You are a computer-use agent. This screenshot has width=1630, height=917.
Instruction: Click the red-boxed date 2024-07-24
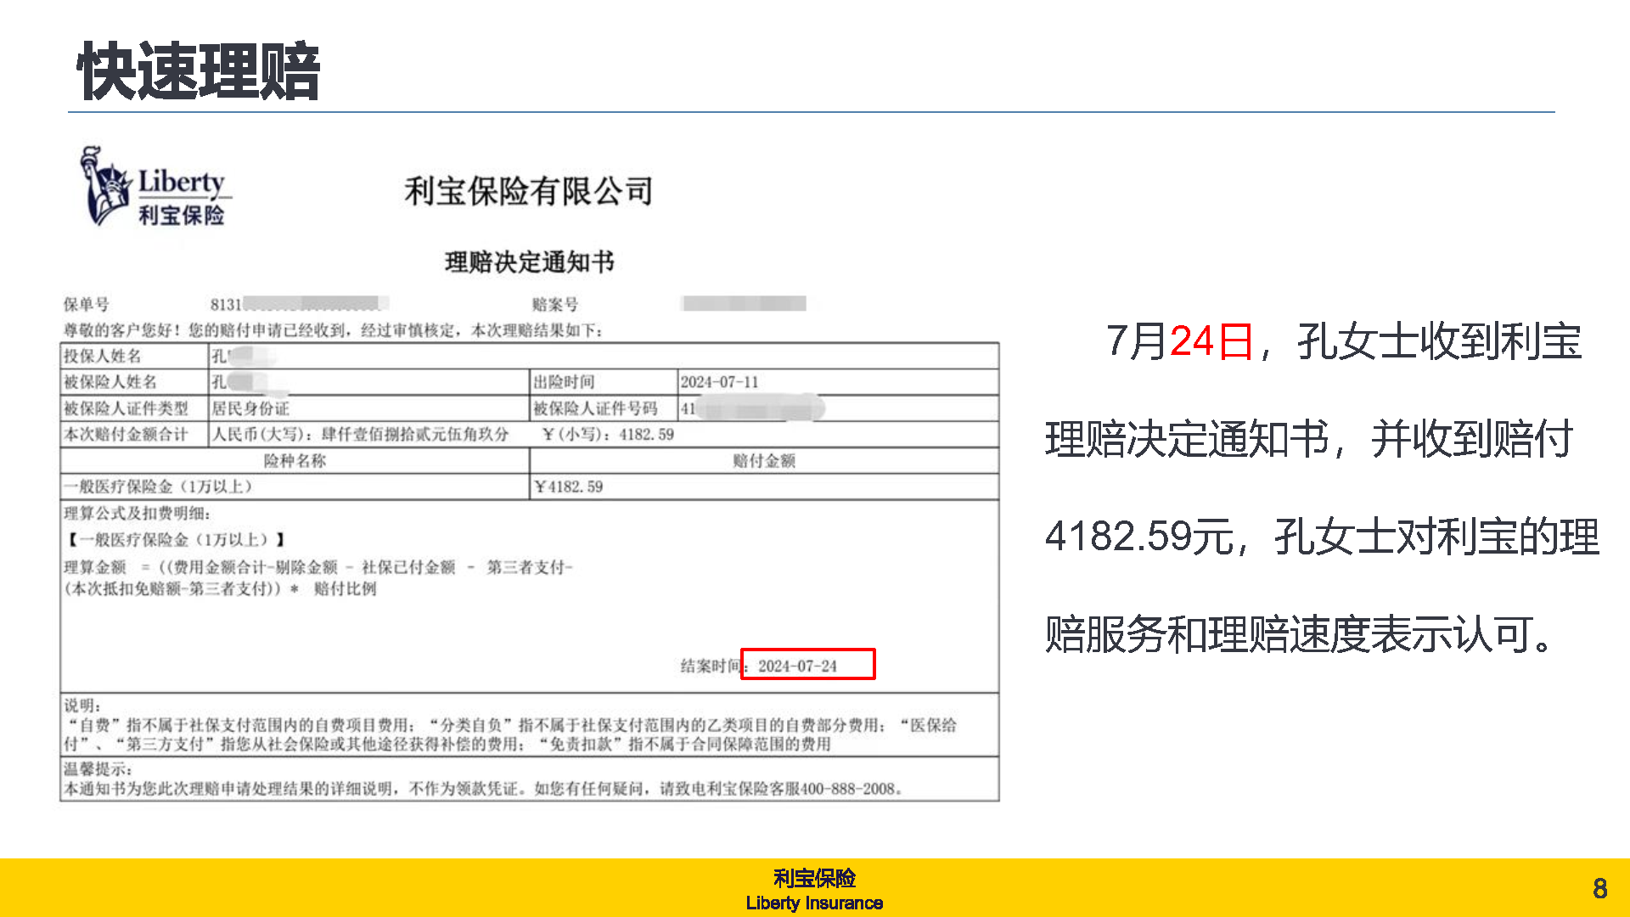pyautogui.click(x=798, y=666)
